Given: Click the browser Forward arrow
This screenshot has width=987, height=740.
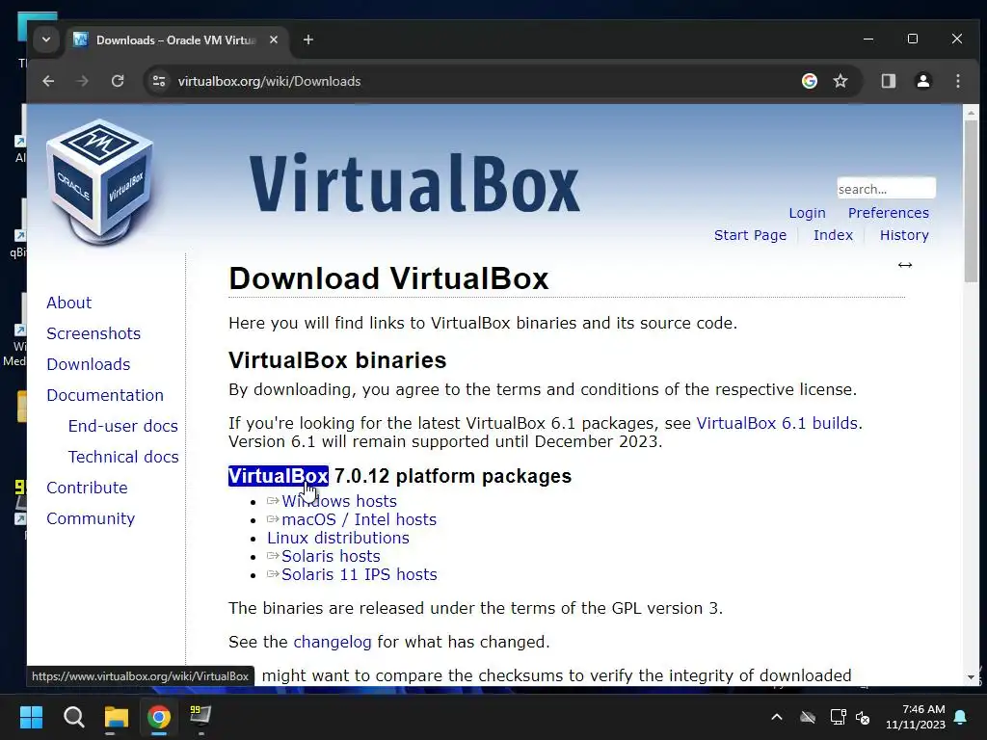Looking at the screenshot, I should pyautogui.click(x=83, y=81).
